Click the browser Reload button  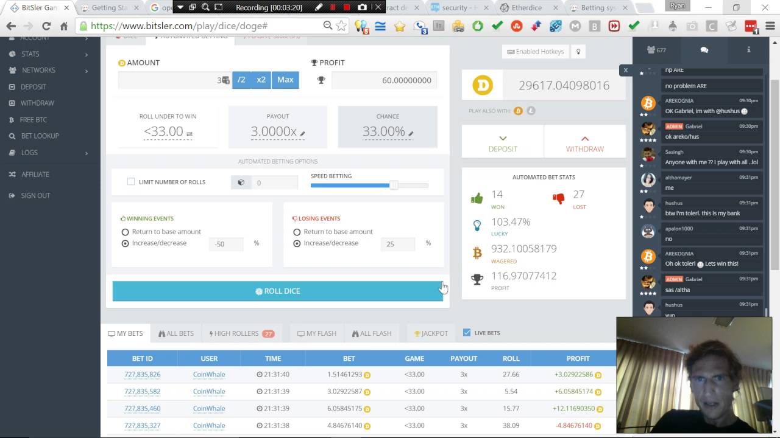pyautogui.click(x=46, y=26)
